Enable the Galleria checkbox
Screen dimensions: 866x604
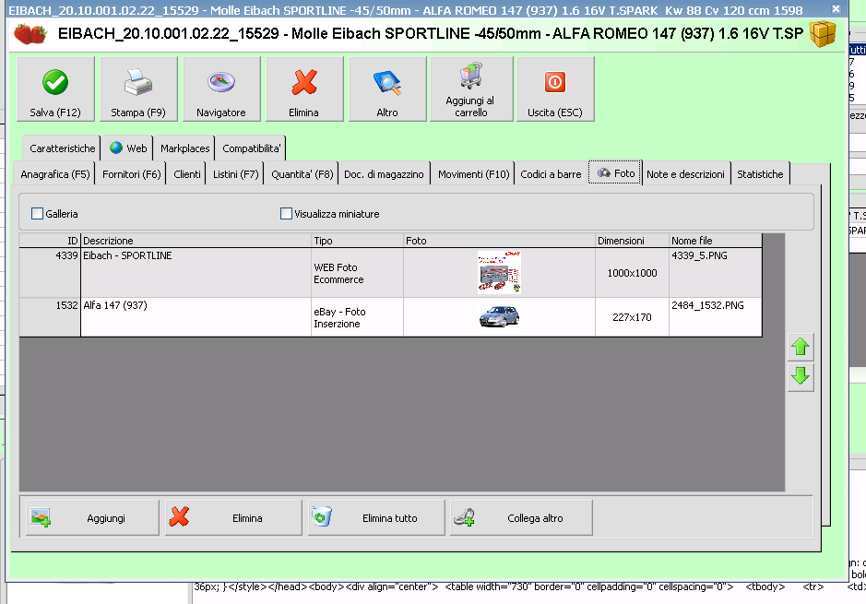(37, 214)
